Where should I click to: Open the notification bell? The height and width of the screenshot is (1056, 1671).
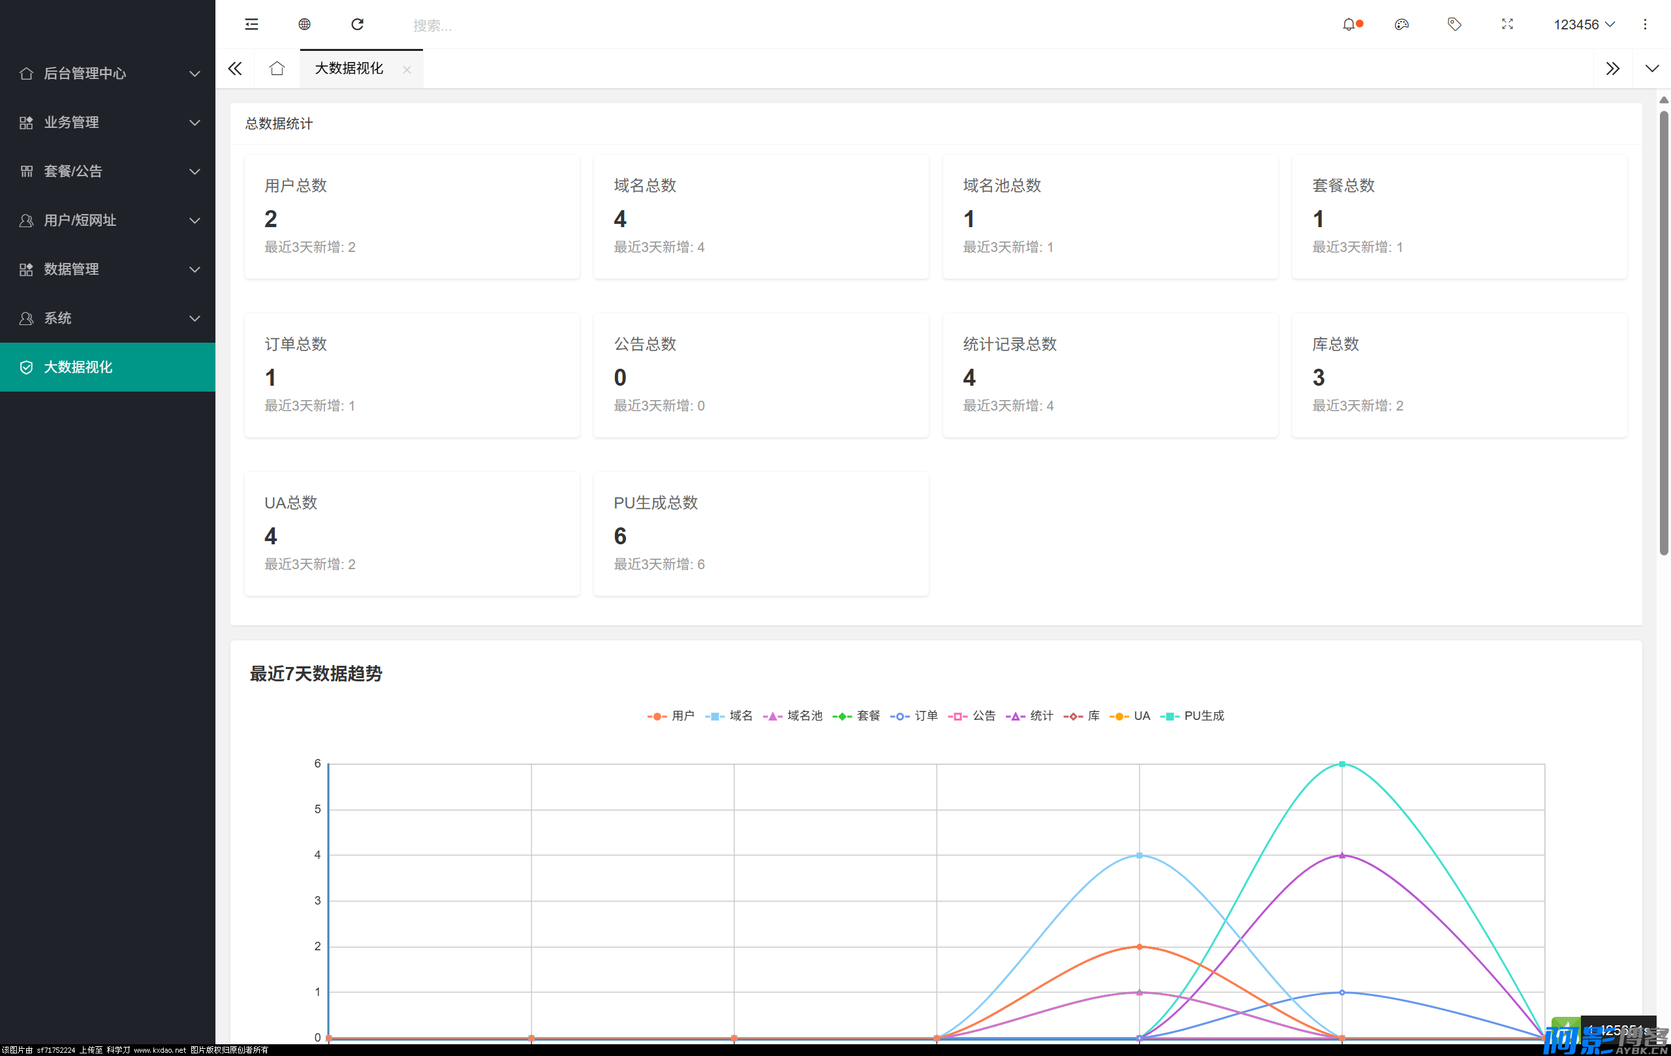click(x=1349, y=24)
